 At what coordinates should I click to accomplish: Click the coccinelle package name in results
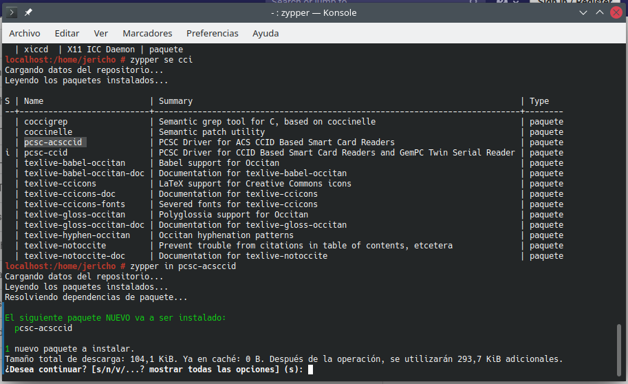click(48, 132)
